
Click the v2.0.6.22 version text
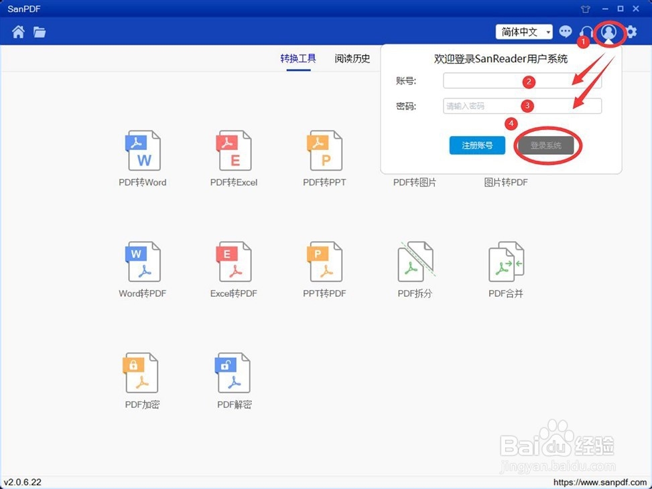pos(23,482)
